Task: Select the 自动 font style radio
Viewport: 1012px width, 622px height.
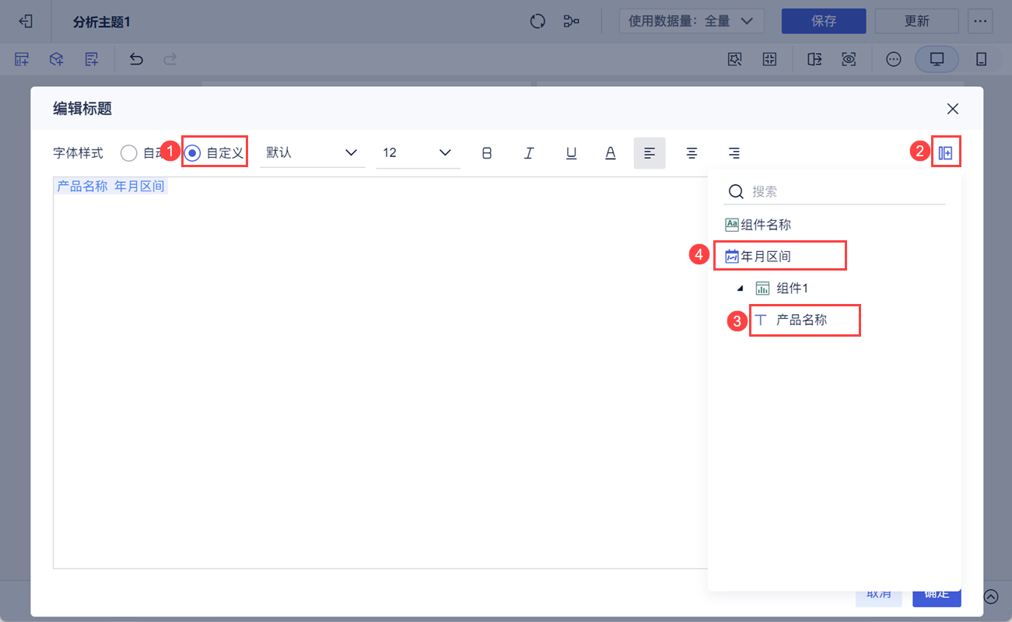Action: coord(128,153)
